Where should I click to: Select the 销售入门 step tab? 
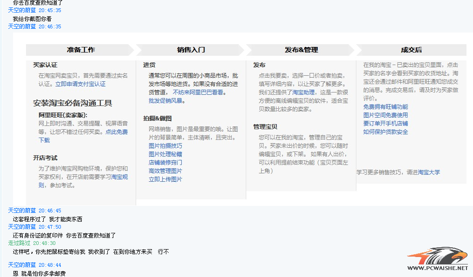coord(191,50)
